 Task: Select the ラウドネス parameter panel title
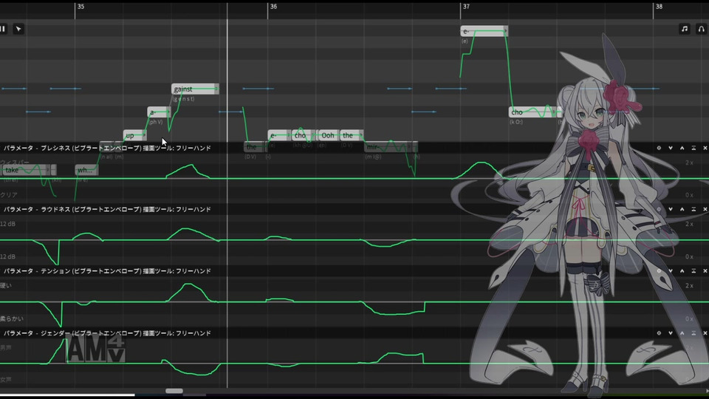pos(107,209)
